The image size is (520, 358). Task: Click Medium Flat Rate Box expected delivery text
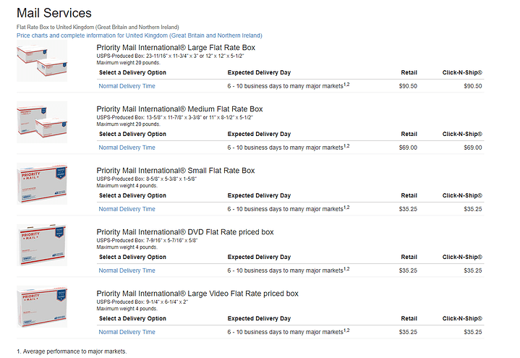click(288, 147)
